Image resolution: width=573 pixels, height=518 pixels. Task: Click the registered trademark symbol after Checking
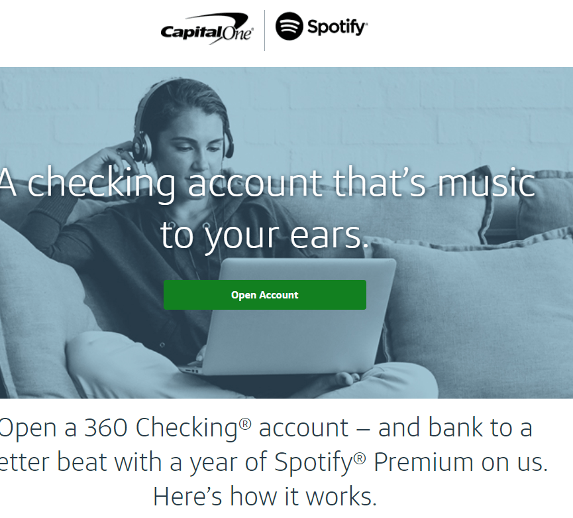click(x=245, y=424)
